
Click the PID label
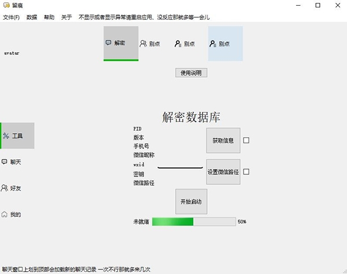[138, 129]
